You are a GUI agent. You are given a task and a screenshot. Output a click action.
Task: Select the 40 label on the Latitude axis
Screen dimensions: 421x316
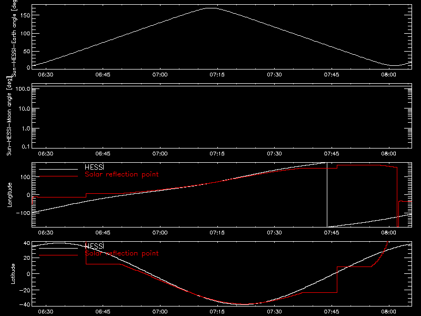click(27, 243)
